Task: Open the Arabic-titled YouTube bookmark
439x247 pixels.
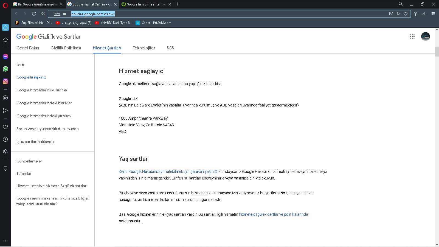Action: point(74,23)
